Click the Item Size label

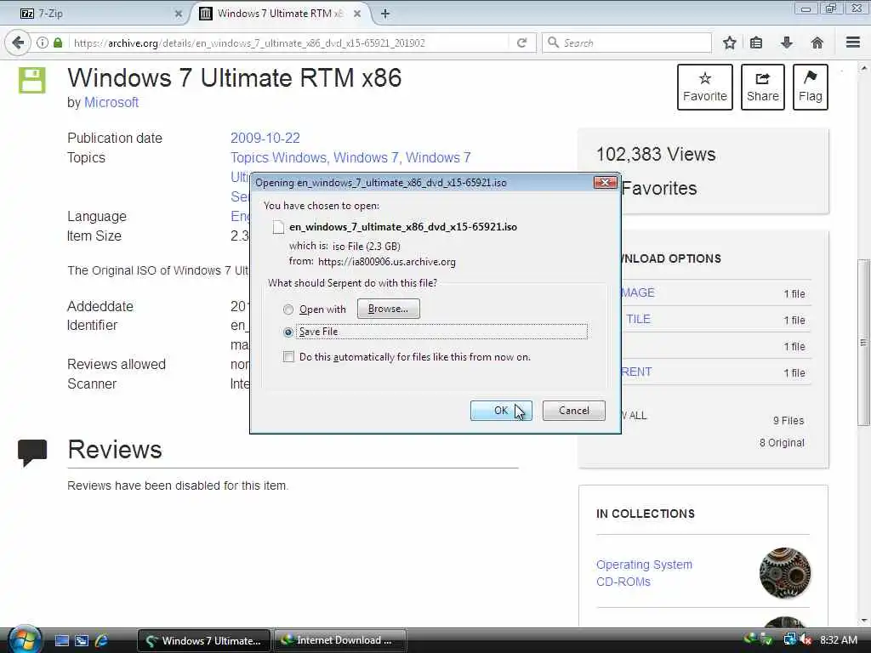[x=94, y=236]
